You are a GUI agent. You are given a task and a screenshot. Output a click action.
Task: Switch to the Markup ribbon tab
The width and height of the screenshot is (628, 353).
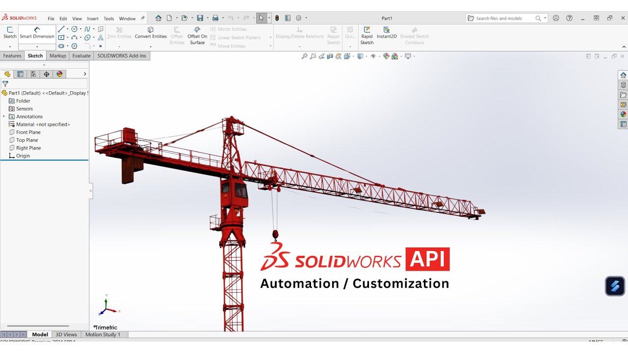point(58,56)
